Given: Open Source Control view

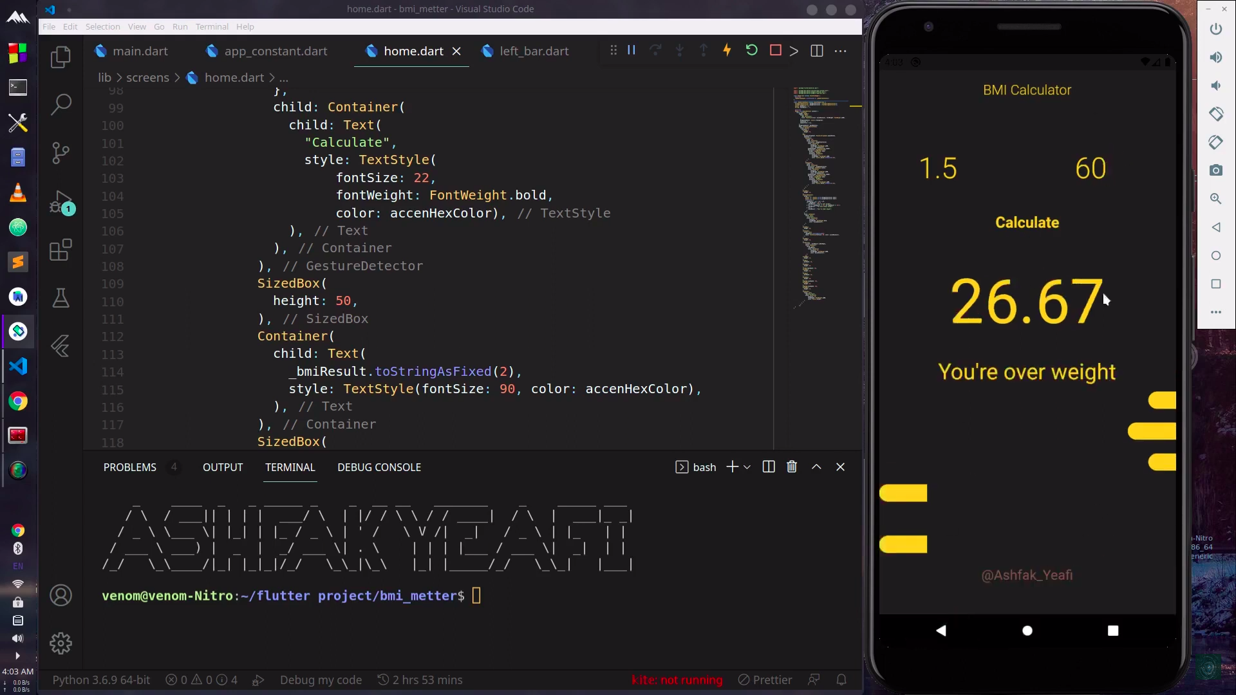Looking at the screenshot, I should point(61,153).
